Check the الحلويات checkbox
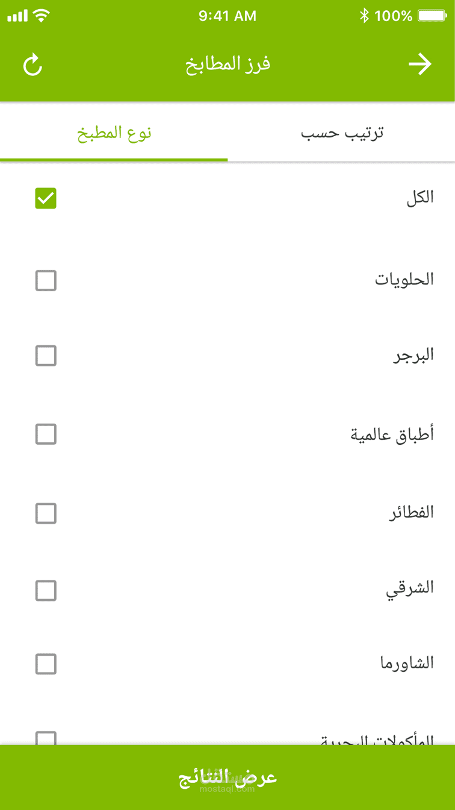Image resolution: width=455 pixels, height=810 pixels. tap(46, 281)
